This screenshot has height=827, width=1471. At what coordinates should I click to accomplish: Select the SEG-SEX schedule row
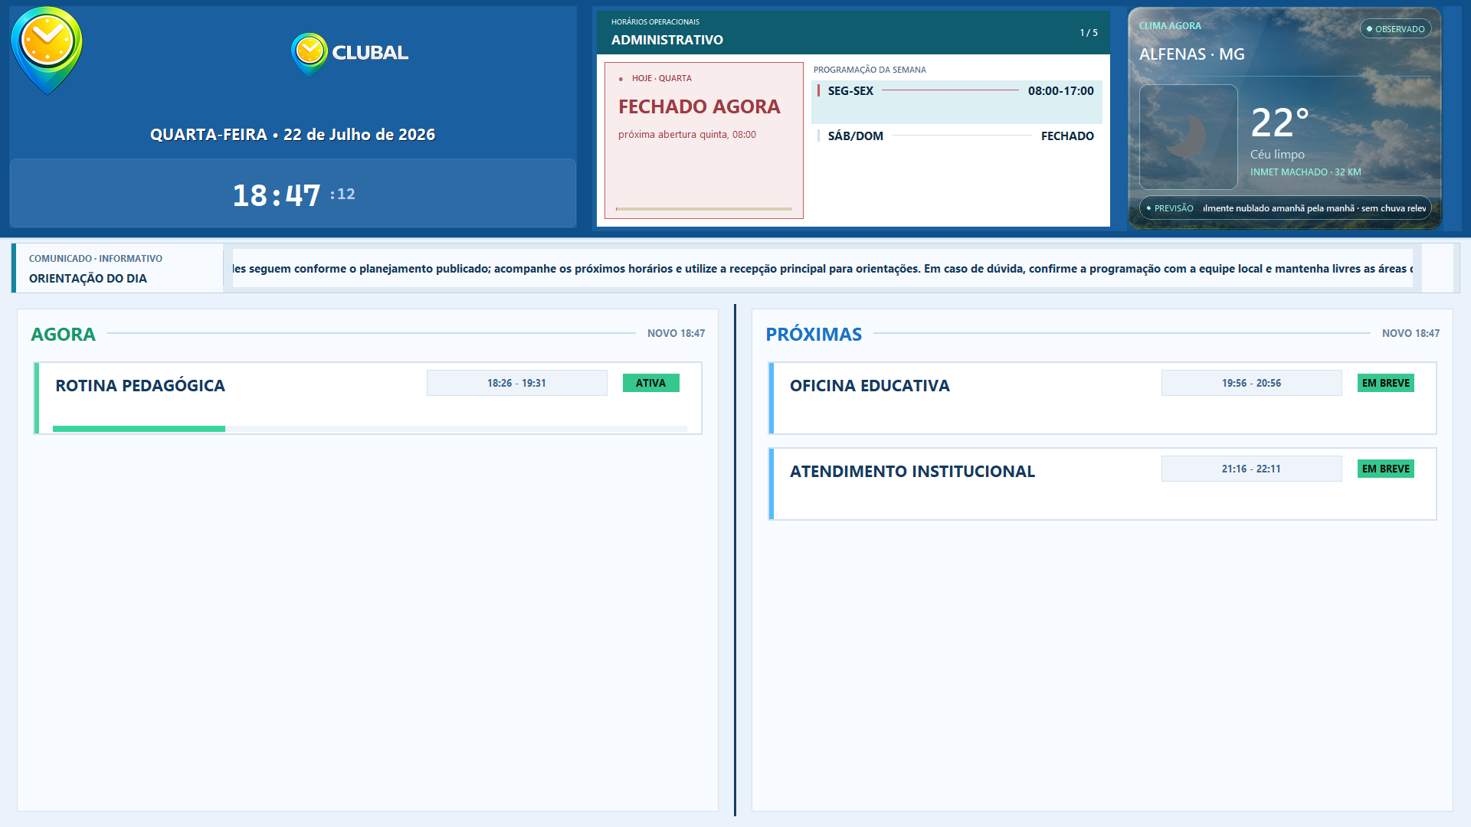[957, 102]
